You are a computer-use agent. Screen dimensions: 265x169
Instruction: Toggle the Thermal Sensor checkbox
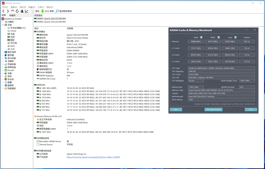[38, 145]
